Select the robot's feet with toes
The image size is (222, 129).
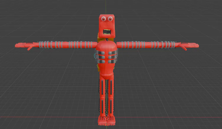pos(107,120)
